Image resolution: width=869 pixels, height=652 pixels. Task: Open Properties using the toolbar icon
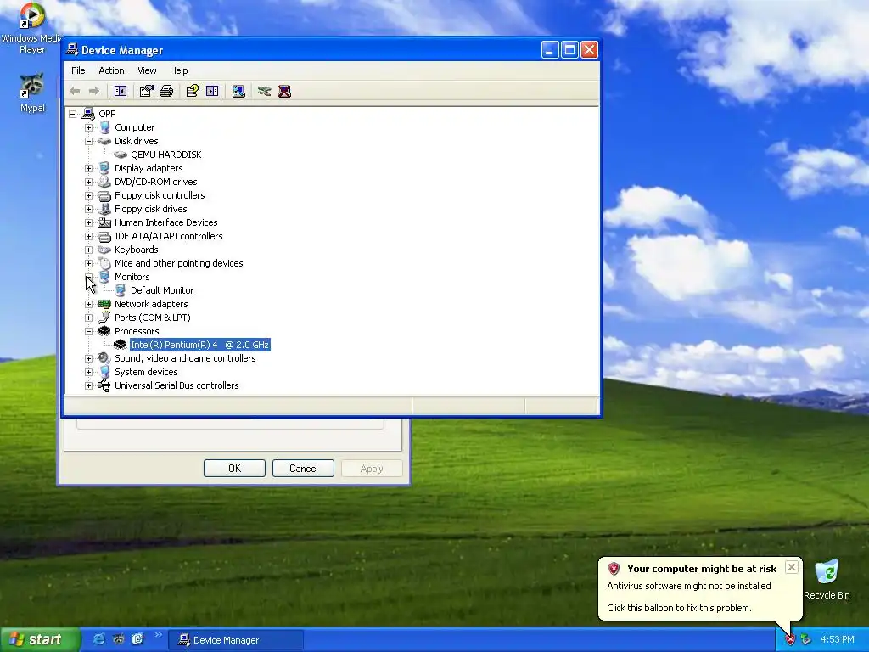[x=146, y=91]
